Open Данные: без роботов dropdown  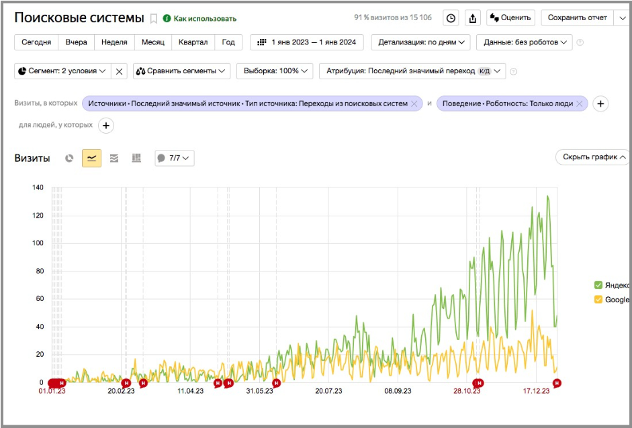click(x=525, y=42)
